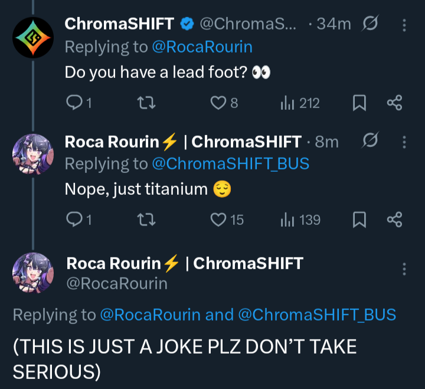Viewport: 425px width, 389px height.
Task: Reply to the 'just titanium' tweet
Action: pyautogui.click(x=74, y=220)
